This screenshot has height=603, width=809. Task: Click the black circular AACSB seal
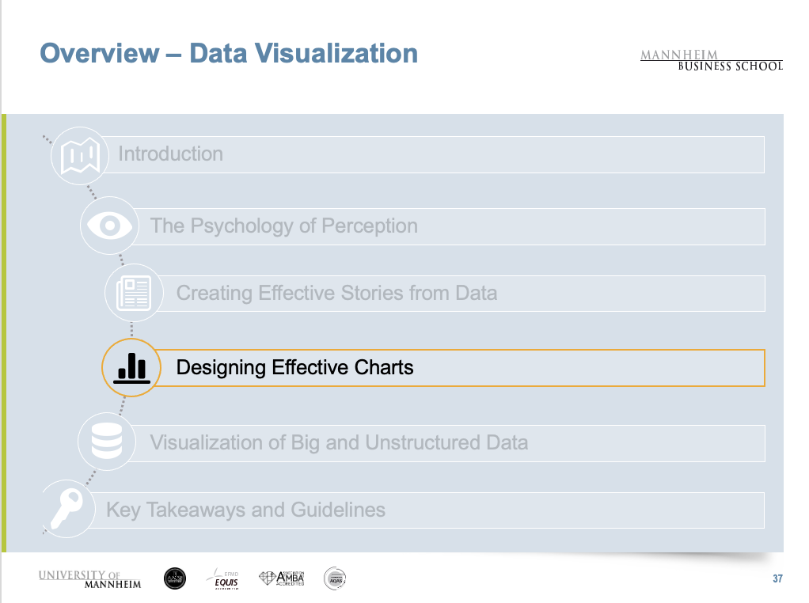(175, 578)
